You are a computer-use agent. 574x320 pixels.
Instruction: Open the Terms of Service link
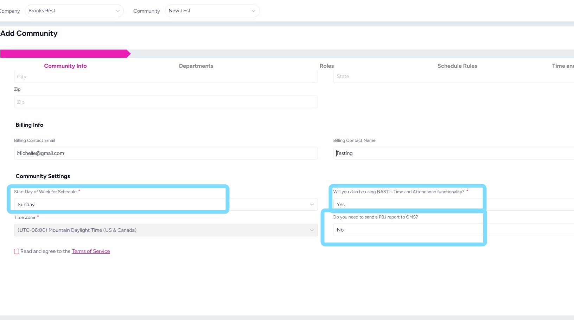(91, 251)
